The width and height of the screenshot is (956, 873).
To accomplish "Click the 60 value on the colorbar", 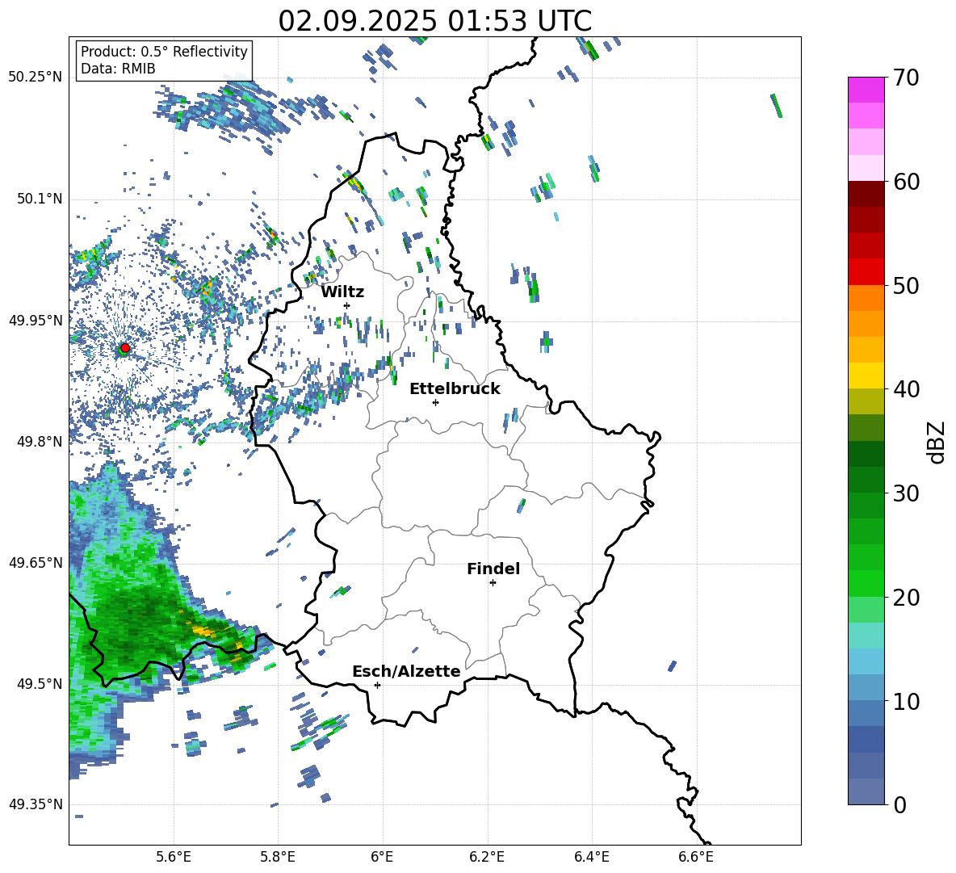I will pyautogui.click(x=906, y=182).
